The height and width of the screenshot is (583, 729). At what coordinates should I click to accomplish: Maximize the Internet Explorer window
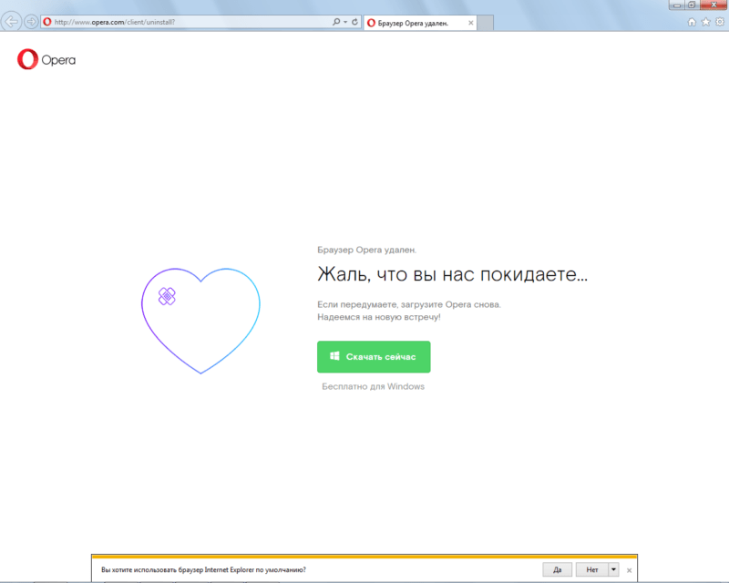(692, 5)
